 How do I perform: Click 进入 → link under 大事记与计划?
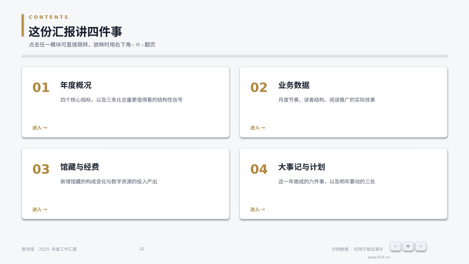click(258, 210)
